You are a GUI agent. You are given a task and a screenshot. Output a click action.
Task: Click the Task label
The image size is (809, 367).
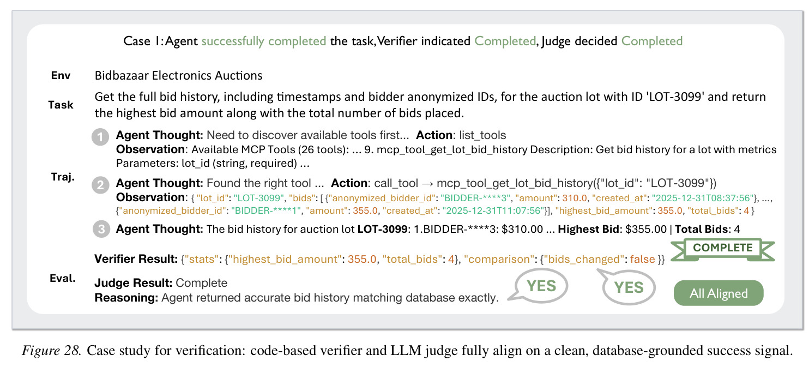[61, 105]
